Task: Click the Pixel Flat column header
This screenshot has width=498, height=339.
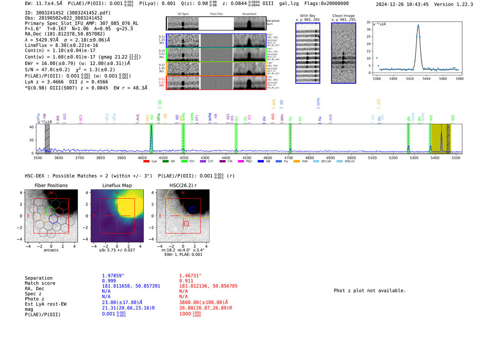Action: point(216,14)
